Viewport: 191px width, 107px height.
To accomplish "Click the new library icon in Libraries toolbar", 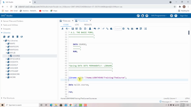I will (x=4, y=37).
